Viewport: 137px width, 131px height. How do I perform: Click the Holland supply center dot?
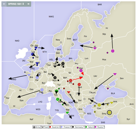[x=47, y=64]
